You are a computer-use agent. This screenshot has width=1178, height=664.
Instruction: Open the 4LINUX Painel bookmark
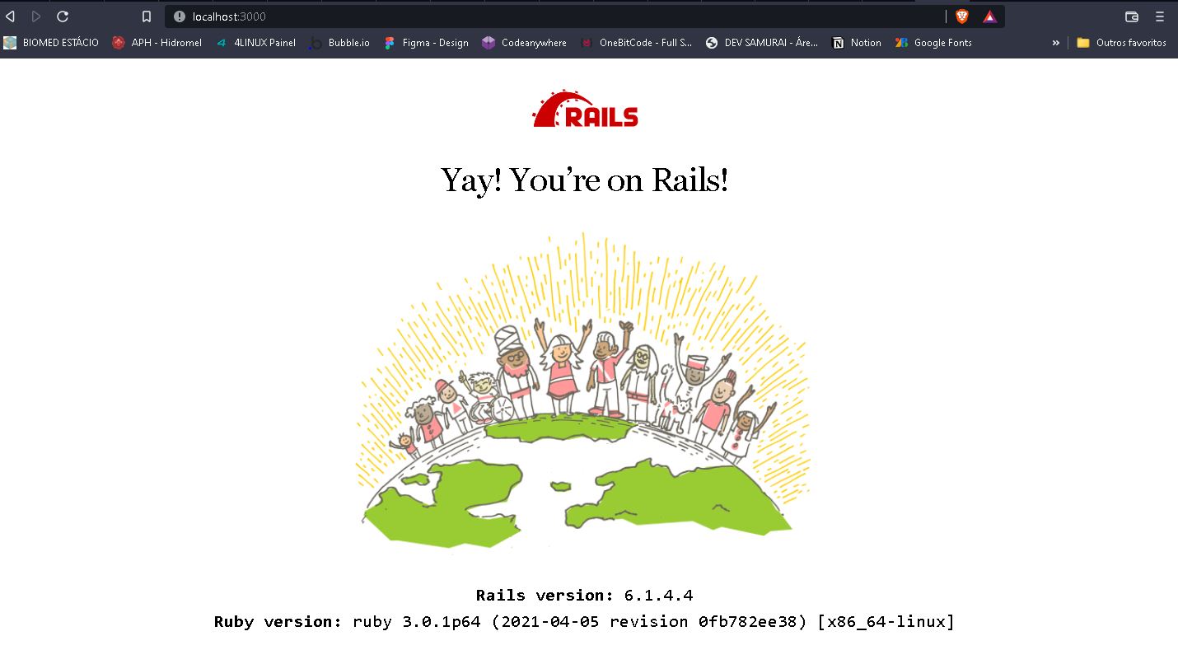(257, 43)
